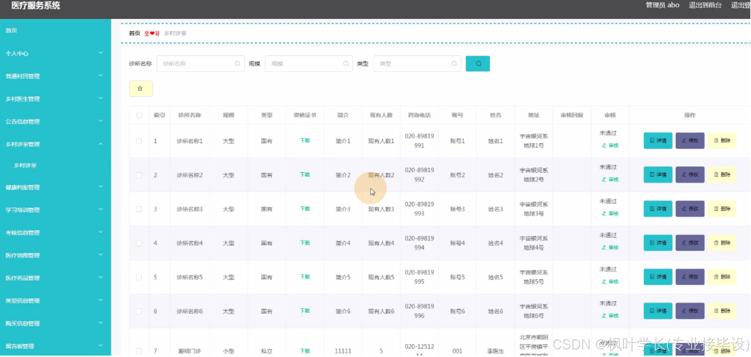Image resolution: width=751 pixels, height=357 pixels.
Task: Expand 类型信息管理 sidebar menu
Action: [55, 301]
